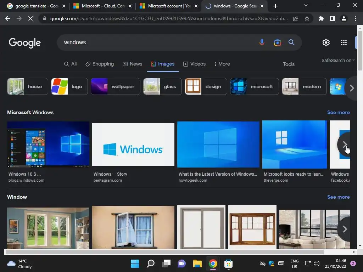Click the Chrome taskbar icon
This screenshot has height=272, width=363.
(x=213, y=263)
